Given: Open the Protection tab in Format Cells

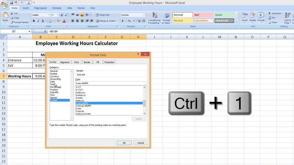Looking at the screenshot, I should coord(109,62).
